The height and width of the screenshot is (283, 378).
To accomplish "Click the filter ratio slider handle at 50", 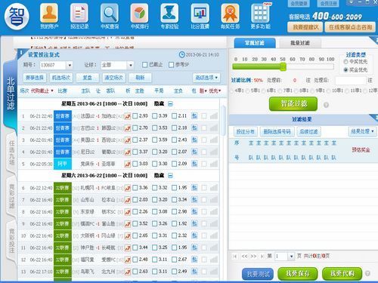I will coord(283,66).
